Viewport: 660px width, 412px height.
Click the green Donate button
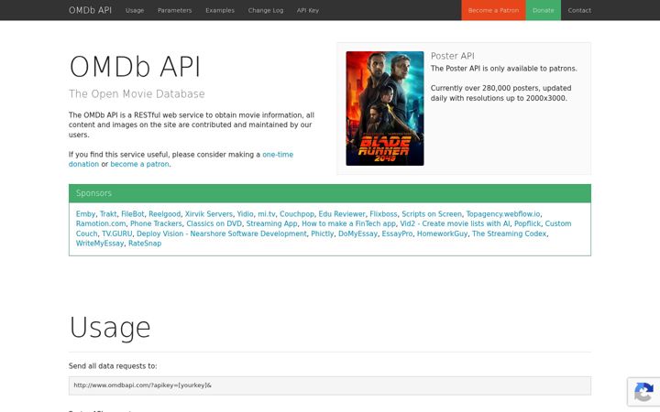tap(543, 10)
